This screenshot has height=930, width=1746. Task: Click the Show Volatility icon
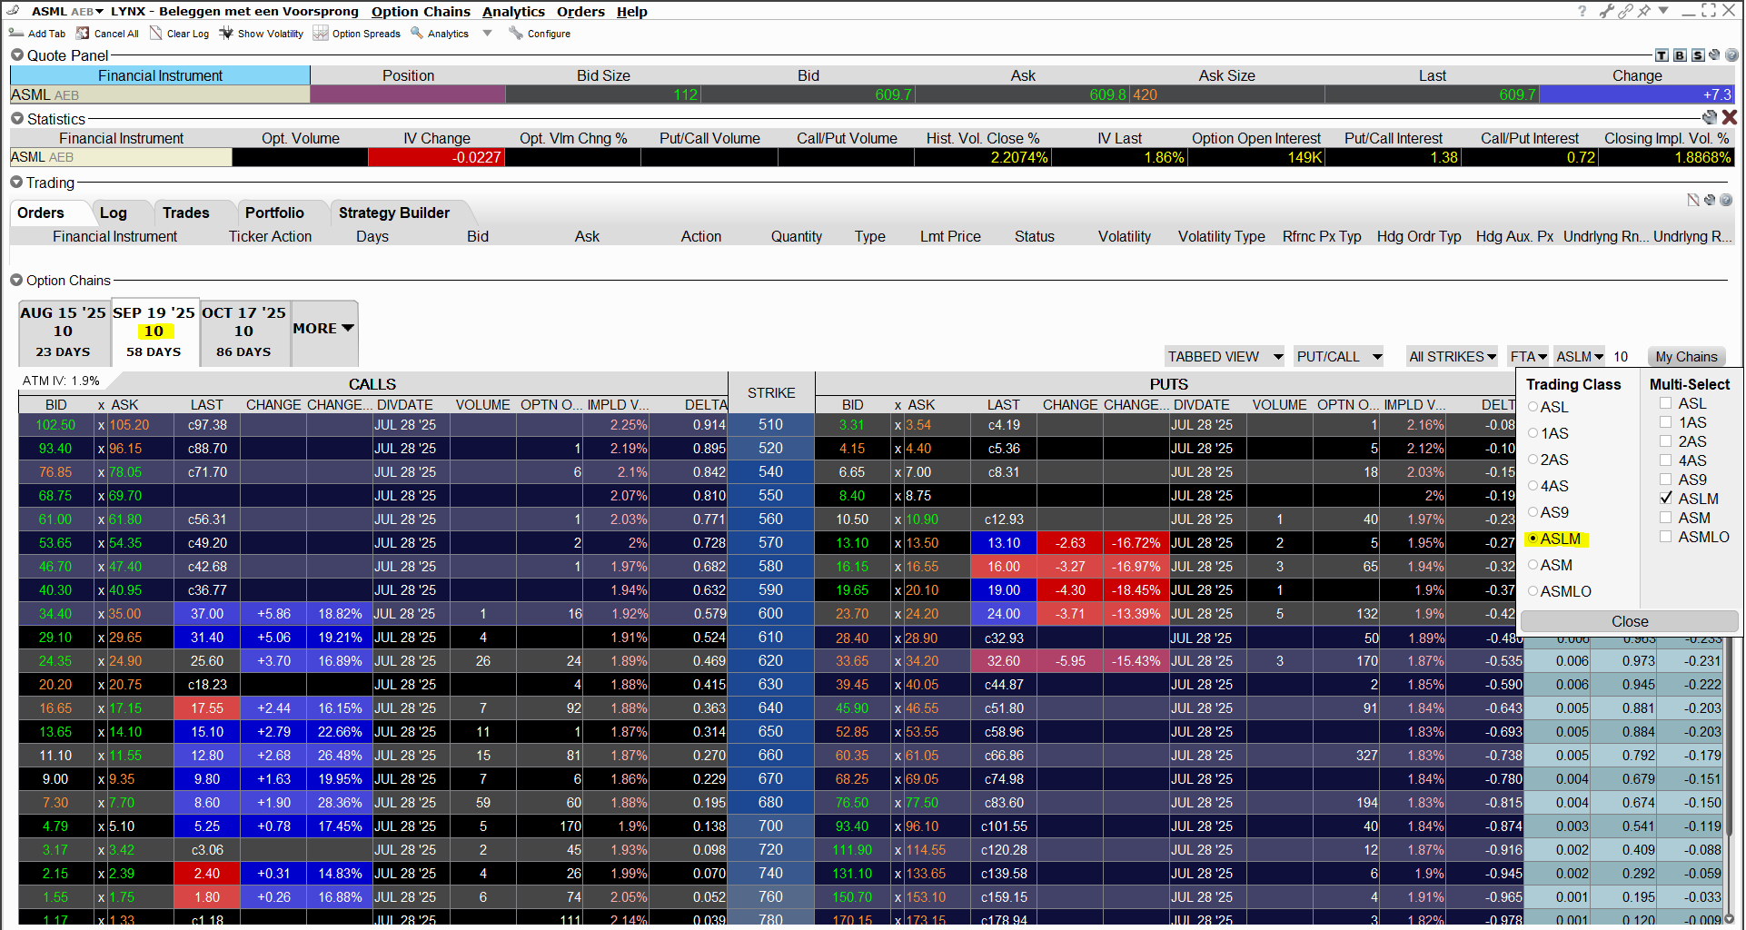[x=226, y=34]
